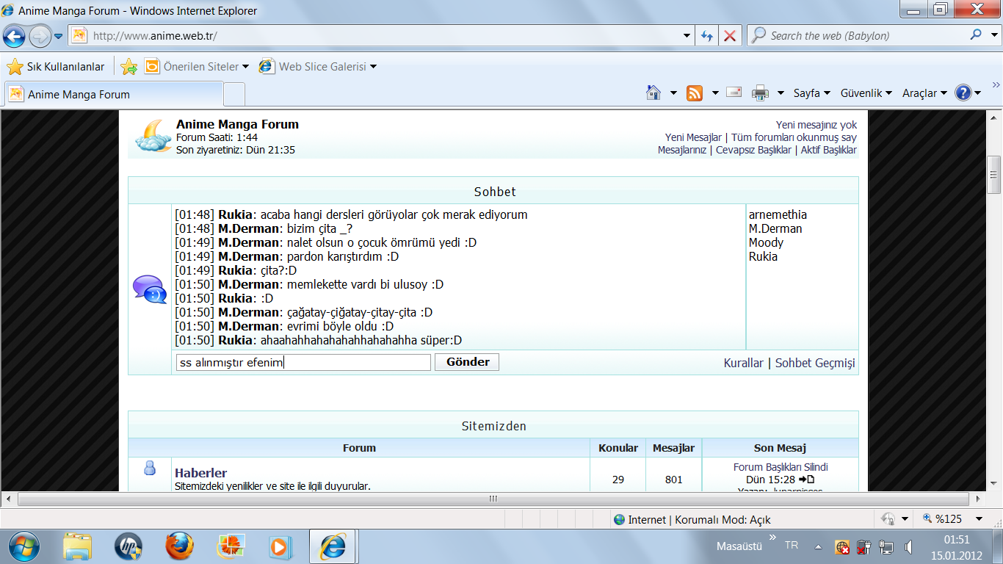The width and height of the screenshot is (1003, 564).
Task: Click the browser Forward arrow button
Action: [x=39, y=35]
